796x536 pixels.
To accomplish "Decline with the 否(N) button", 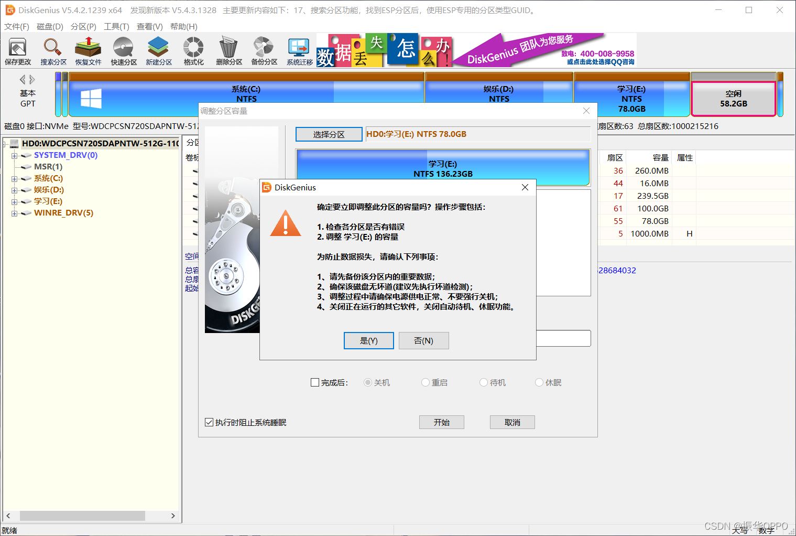I will 423,340.
